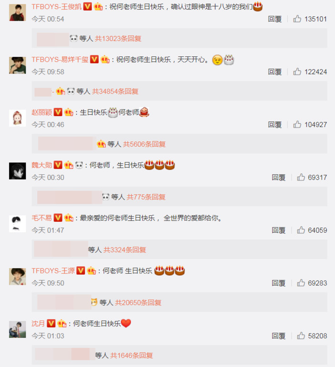Click TFBOYS-王源's avatar thumbnail
The height and width of the screenshot is (367, 335).
click(x=17, y=276)
